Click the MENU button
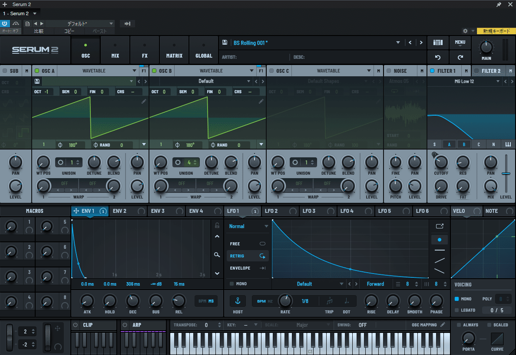 click(460, 42)
